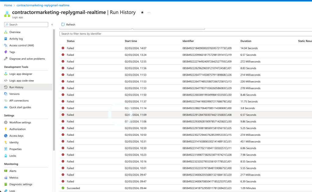
Task: Open Overview menu item
Action: [x=15, y=32]
